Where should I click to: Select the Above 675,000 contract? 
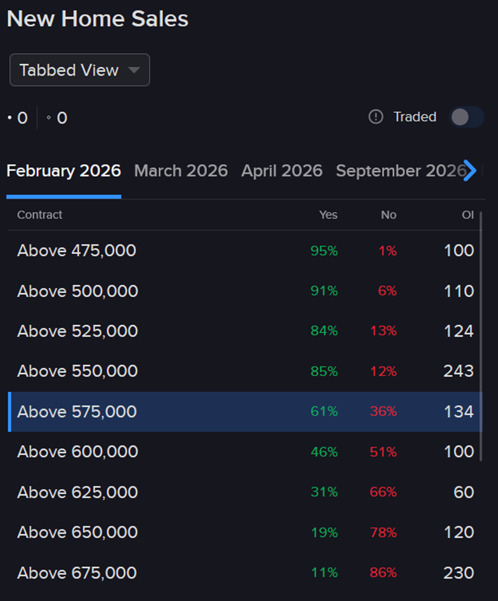[x=245, y=572]
